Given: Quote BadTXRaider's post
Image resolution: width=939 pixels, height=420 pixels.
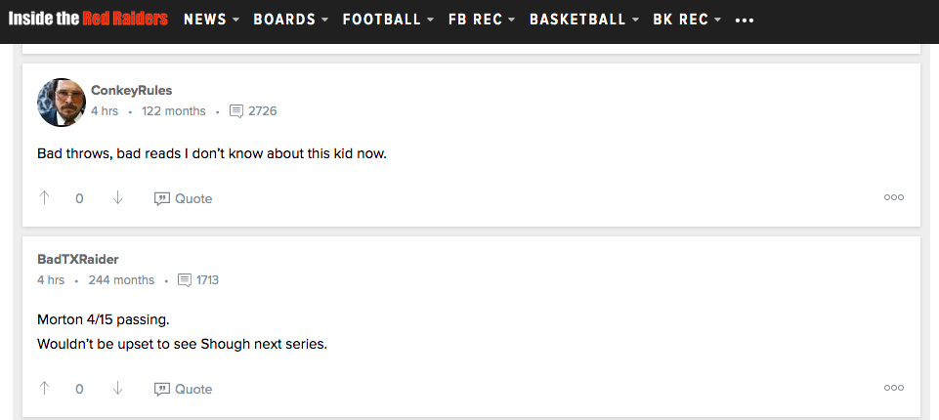Looking at the screenshot, I should [x=184, y=389].
